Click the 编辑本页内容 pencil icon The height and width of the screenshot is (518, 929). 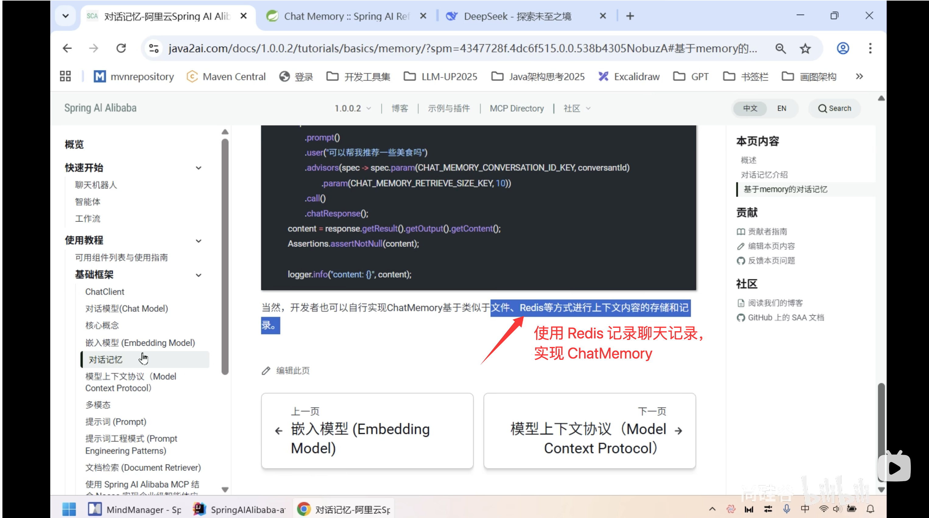tap(740, 246)
